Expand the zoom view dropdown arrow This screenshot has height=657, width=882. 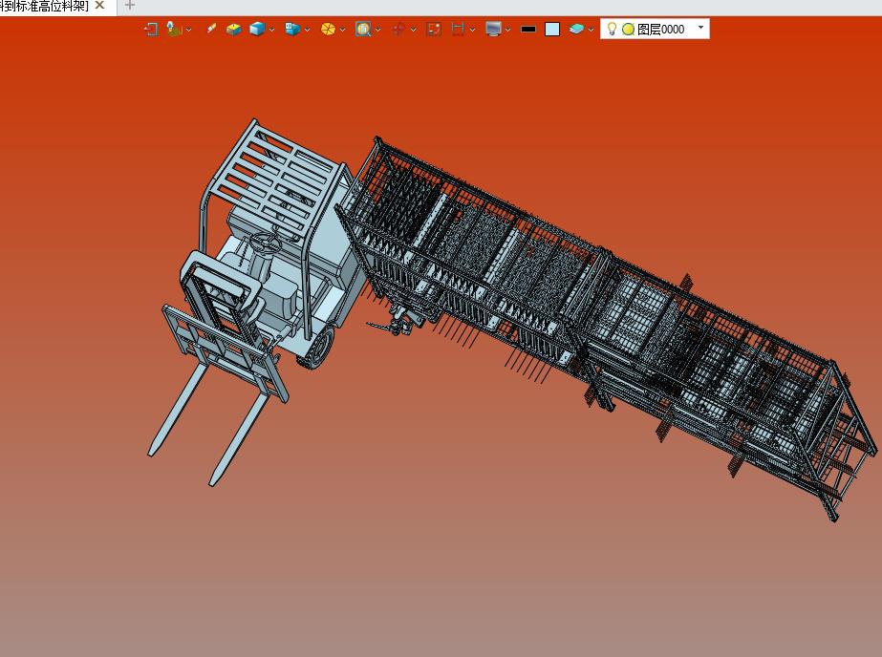[378, 30]
